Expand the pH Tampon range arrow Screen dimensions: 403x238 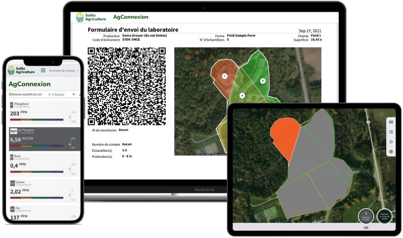click(70, 144)
